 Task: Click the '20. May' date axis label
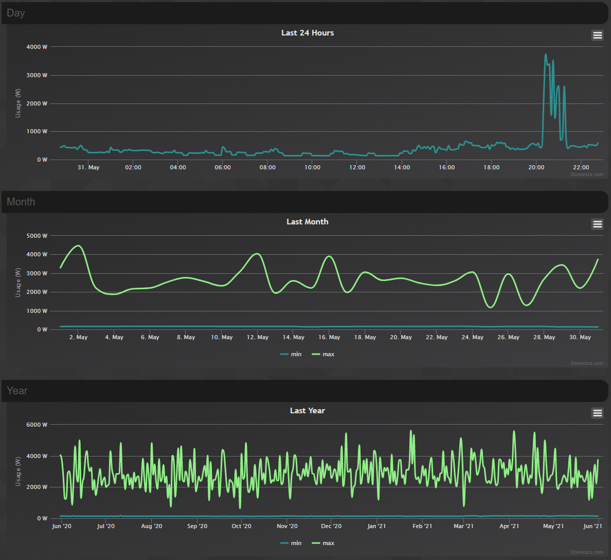point(401,337)
